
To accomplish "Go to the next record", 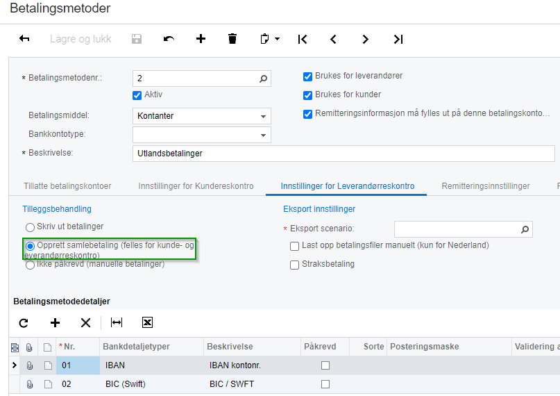I will tap(365, 39).
